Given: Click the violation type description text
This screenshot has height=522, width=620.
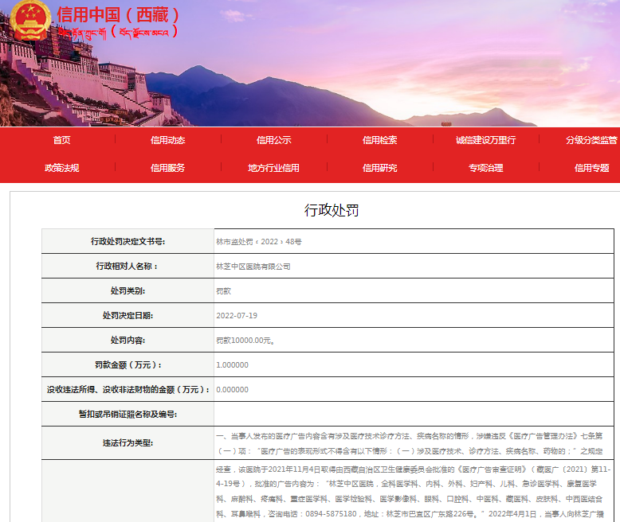Looking at the screenshot, I should pos(410,443).
